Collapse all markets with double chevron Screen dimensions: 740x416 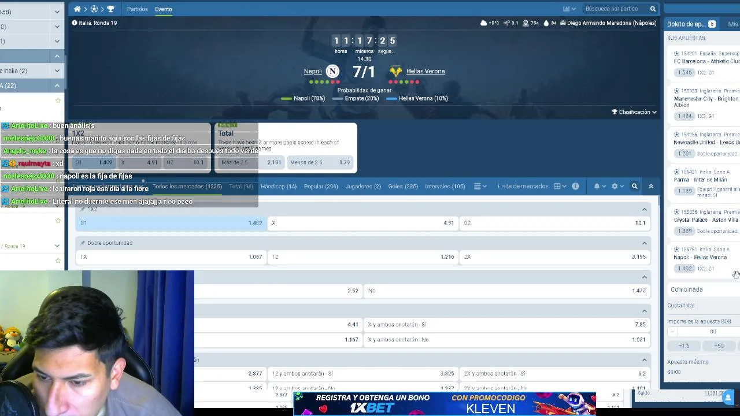pyautogui.click(x=651, y=187)
